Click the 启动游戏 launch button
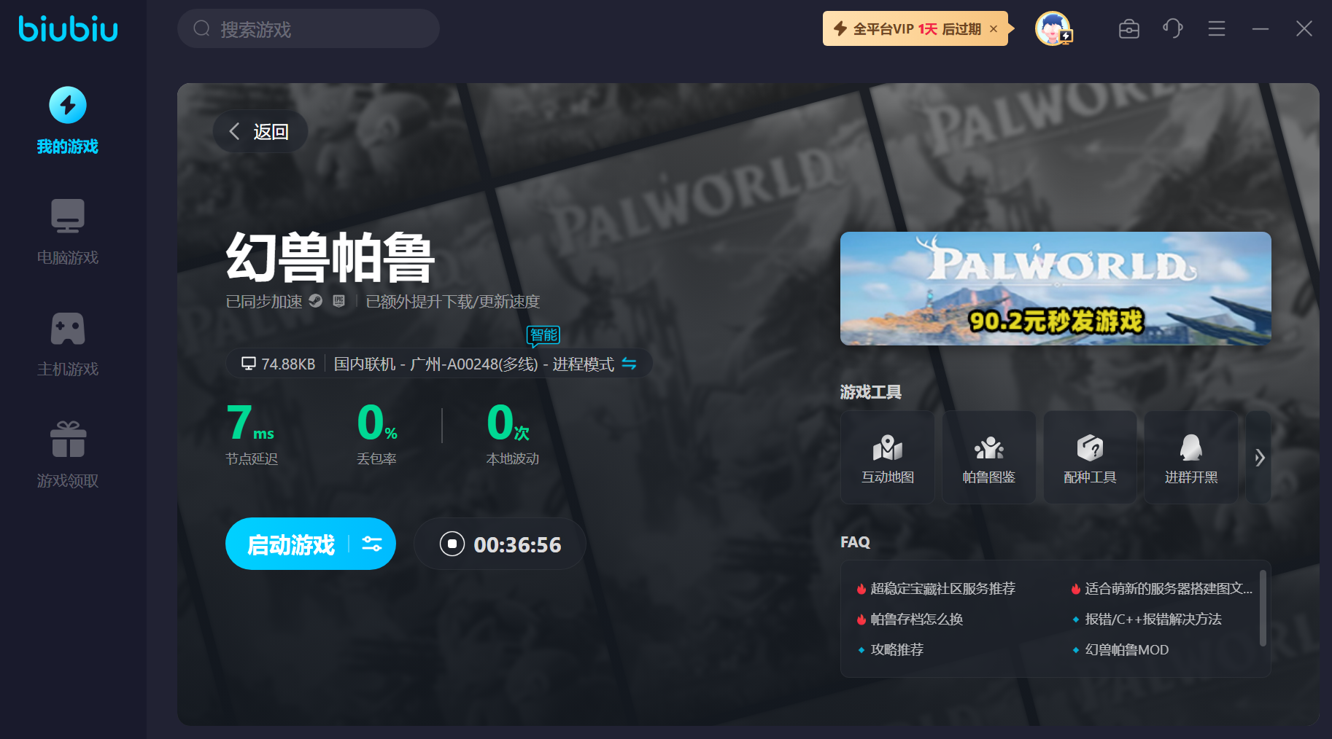 pos(290,544)
